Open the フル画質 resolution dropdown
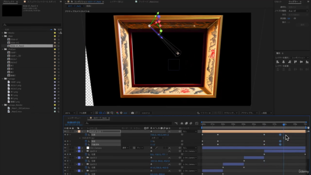Viewport: 311px width, 175px height. click(x=86, y=113)
